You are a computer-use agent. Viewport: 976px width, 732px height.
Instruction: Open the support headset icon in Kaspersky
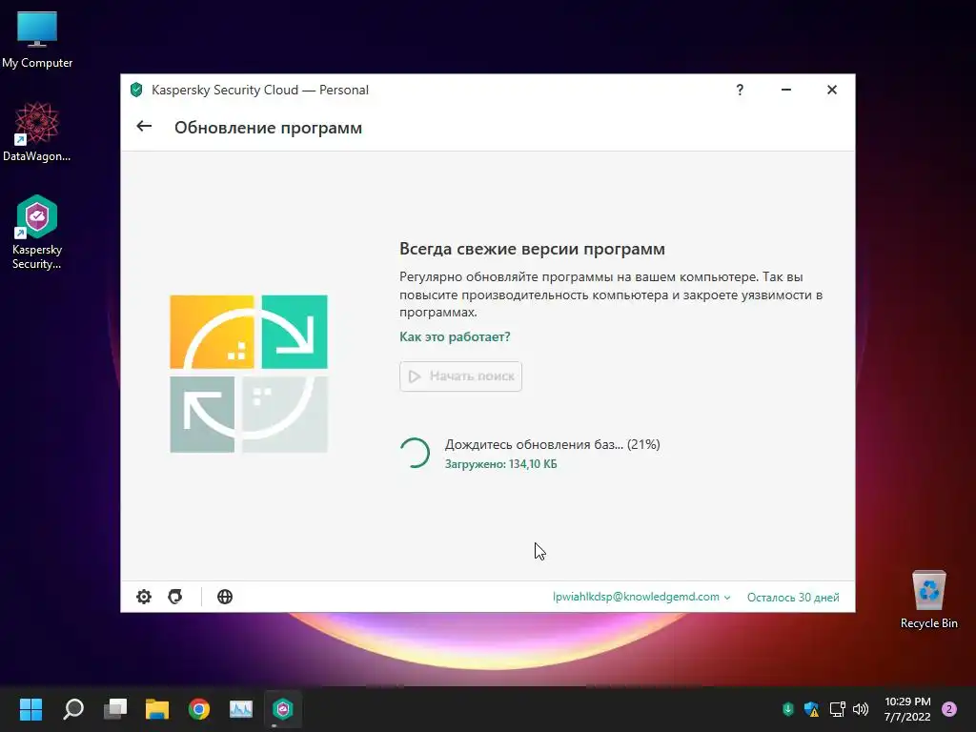(175, 597)
